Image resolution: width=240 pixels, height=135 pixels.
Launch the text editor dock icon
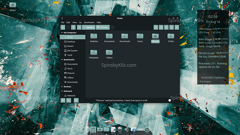(113, 129)
